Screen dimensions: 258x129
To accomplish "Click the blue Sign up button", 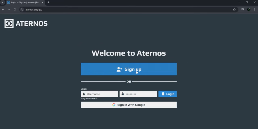I will click(129, 69).
